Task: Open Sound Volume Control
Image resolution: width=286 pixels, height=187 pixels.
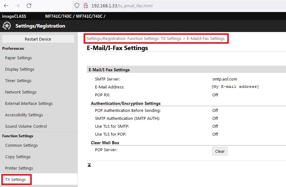Action: (x=26, y=126)
